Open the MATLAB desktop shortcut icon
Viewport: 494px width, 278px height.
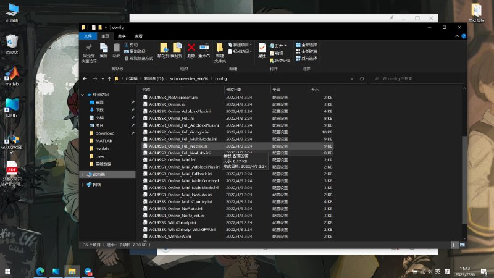[x=11, y=75]
